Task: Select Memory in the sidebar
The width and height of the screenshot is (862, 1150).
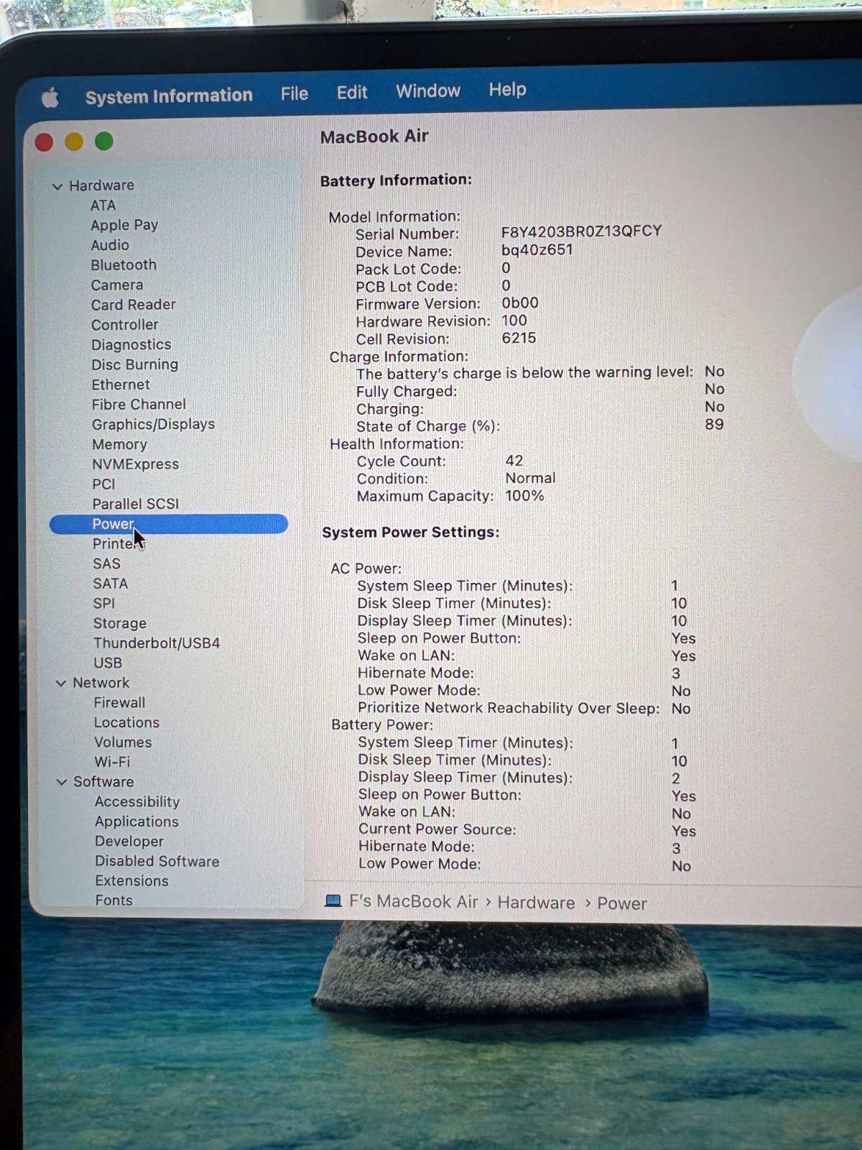Action: point(119,444)
